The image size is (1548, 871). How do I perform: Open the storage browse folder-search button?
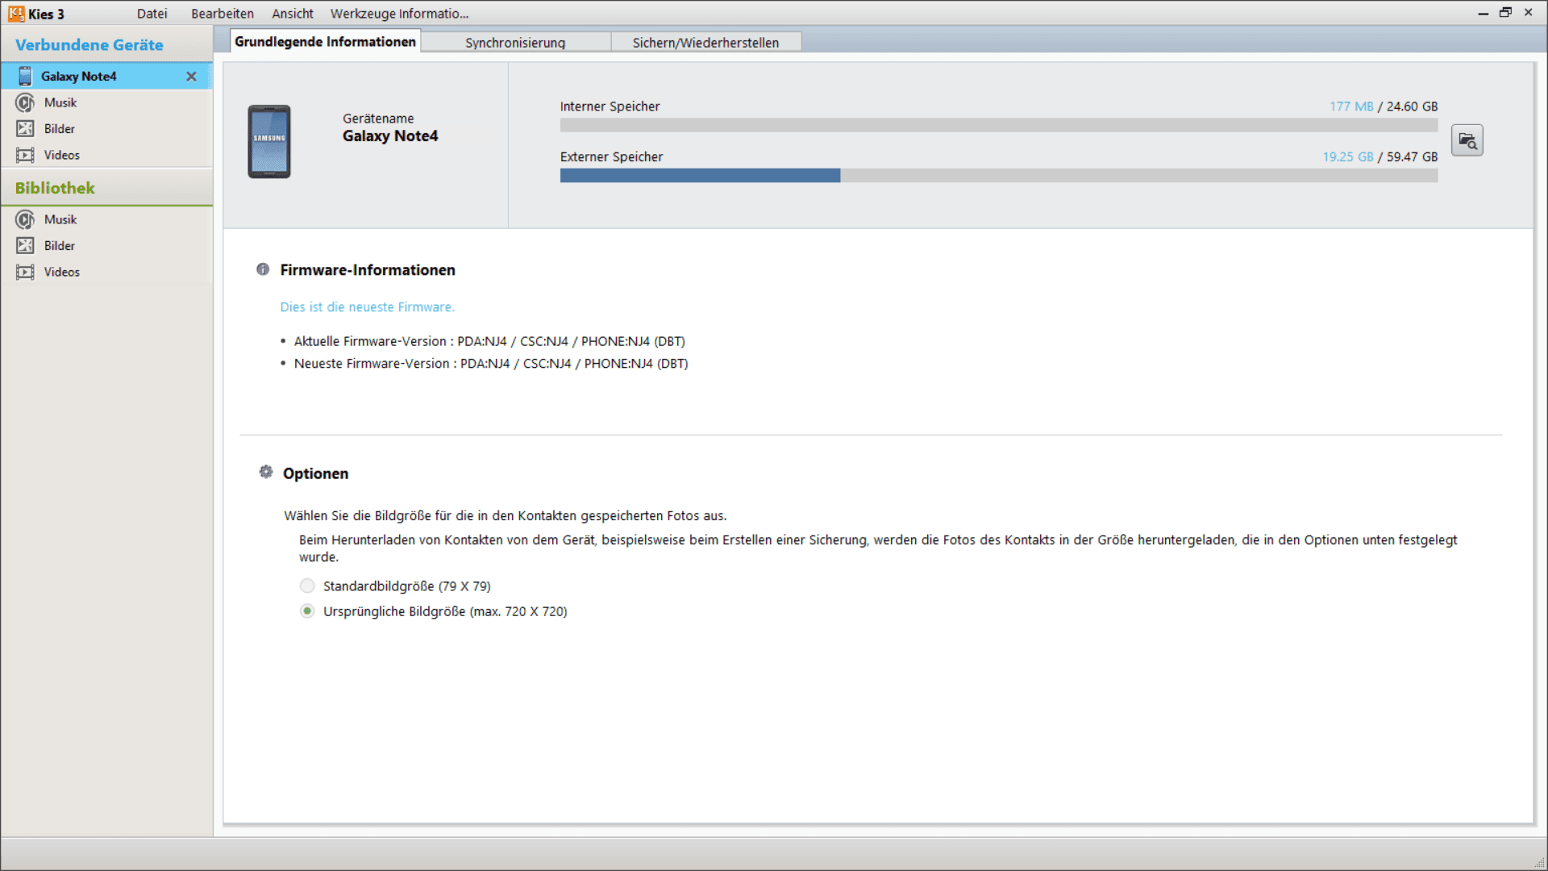1467,140
